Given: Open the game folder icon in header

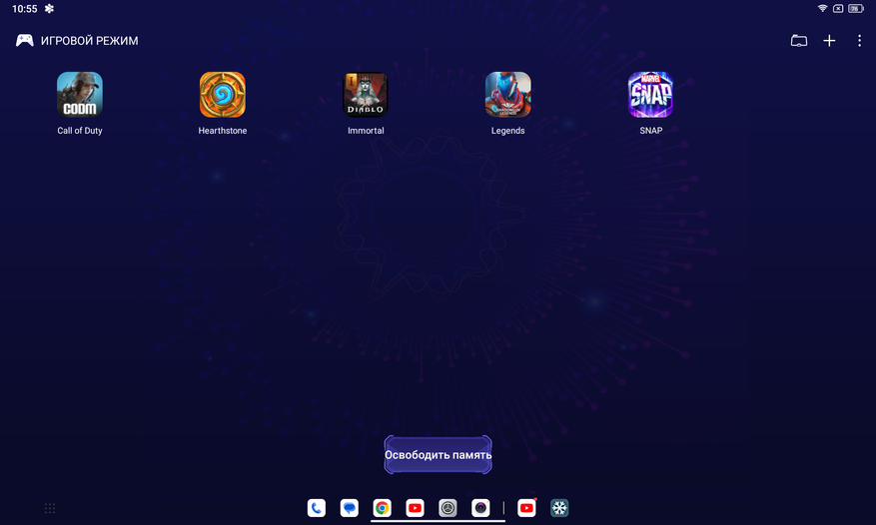Looking at the screenshot, I should (799, 41).
